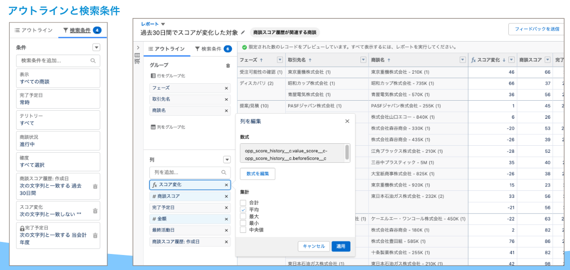
Task: Click the formula box scrollbar
Action: point(347,152)
